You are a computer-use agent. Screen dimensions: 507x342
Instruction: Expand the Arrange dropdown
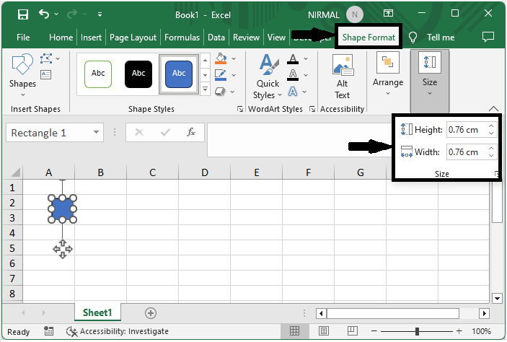point(388,76)
